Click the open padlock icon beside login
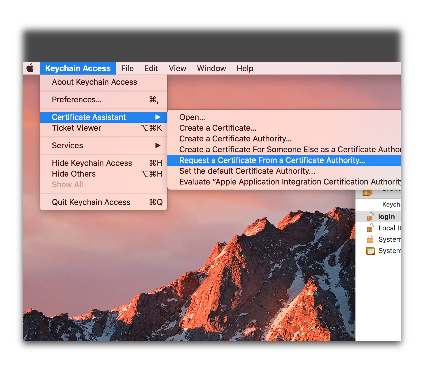424x367 pixels. (370, 217)
